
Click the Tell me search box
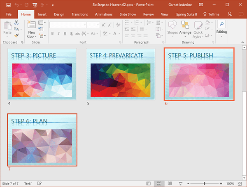pos(212,14)
